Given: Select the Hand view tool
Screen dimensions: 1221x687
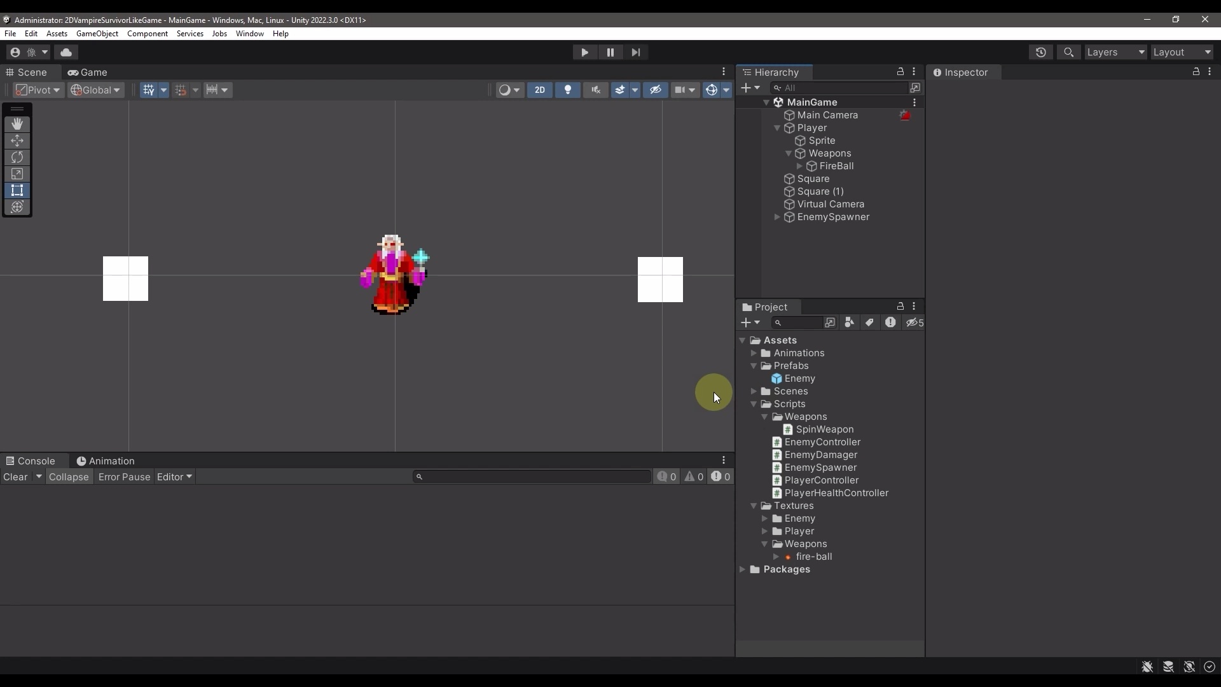Looking at the screenshot, I should [17, 124].
